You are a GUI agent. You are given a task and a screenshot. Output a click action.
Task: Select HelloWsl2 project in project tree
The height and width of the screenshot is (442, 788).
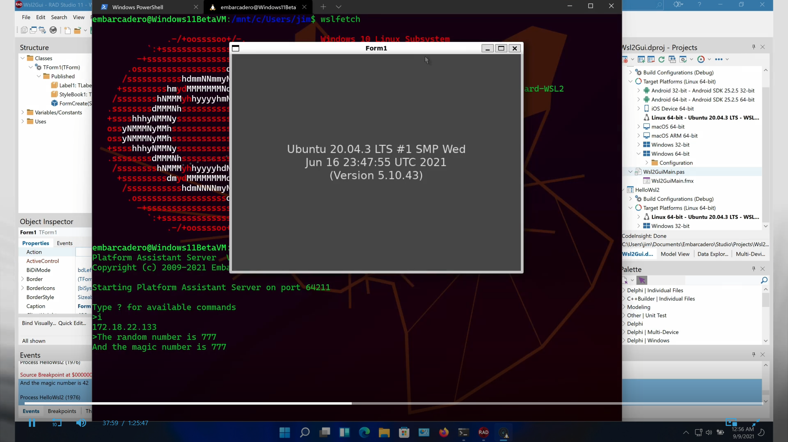(x=647, y=190)
